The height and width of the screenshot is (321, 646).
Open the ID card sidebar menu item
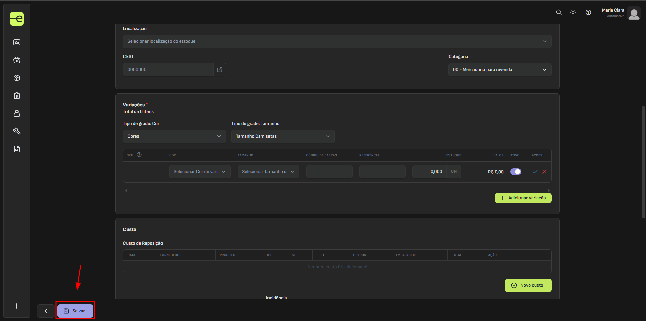point(17,42)
